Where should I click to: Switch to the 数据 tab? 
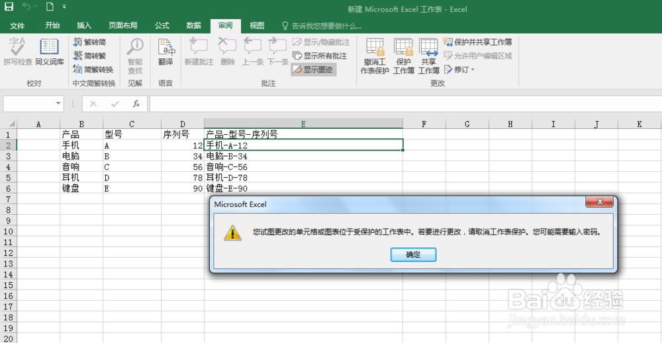pos(194,26)
